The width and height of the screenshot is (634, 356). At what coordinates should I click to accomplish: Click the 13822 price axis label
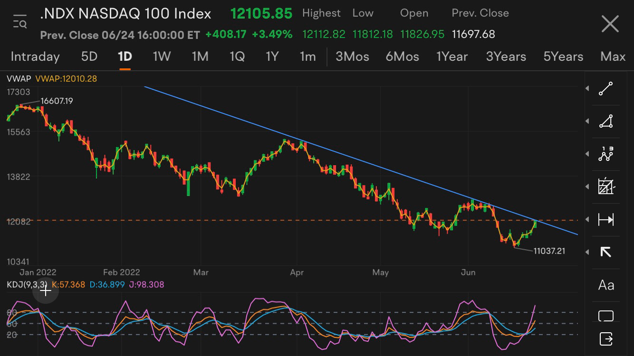[x=19, y=177]
